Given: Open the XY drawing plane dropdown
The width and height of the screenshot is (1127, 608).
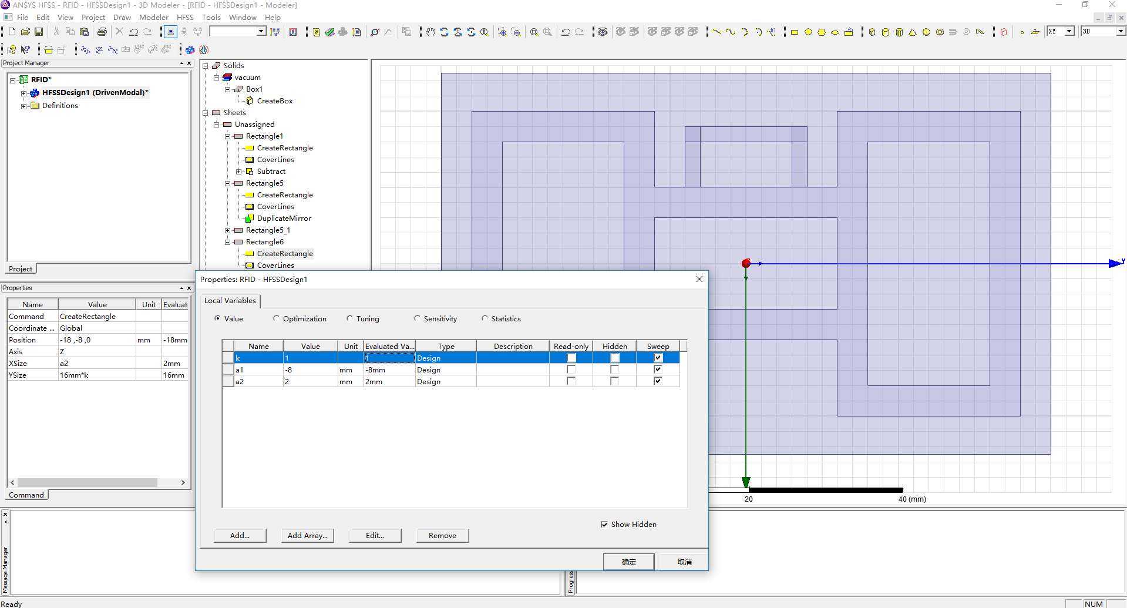Looking at the screenshot, I should tap(1069, 31).
